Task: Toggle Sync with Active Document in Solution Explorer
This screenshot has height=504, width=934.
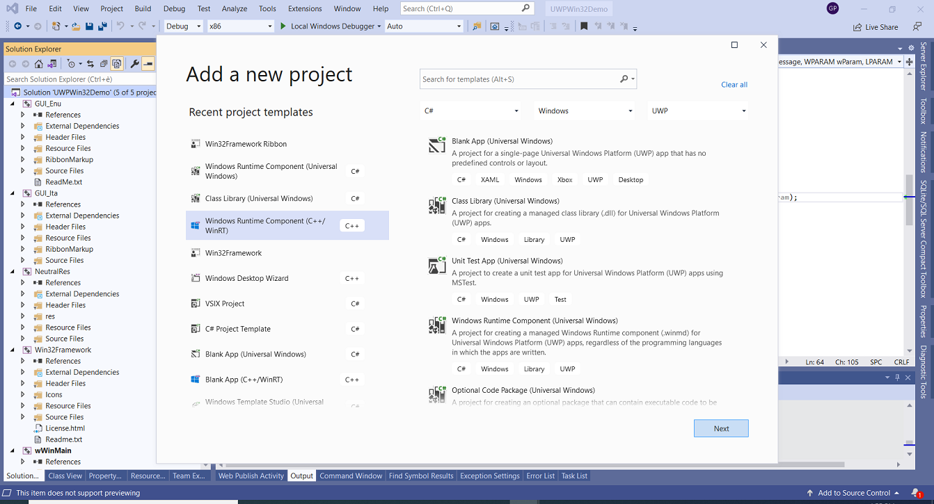Action: [90, 64]
